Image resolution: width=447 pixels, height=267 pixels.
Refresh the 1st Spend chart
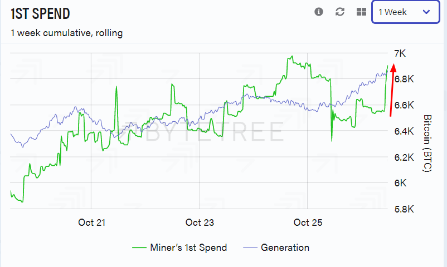(340, 12)
